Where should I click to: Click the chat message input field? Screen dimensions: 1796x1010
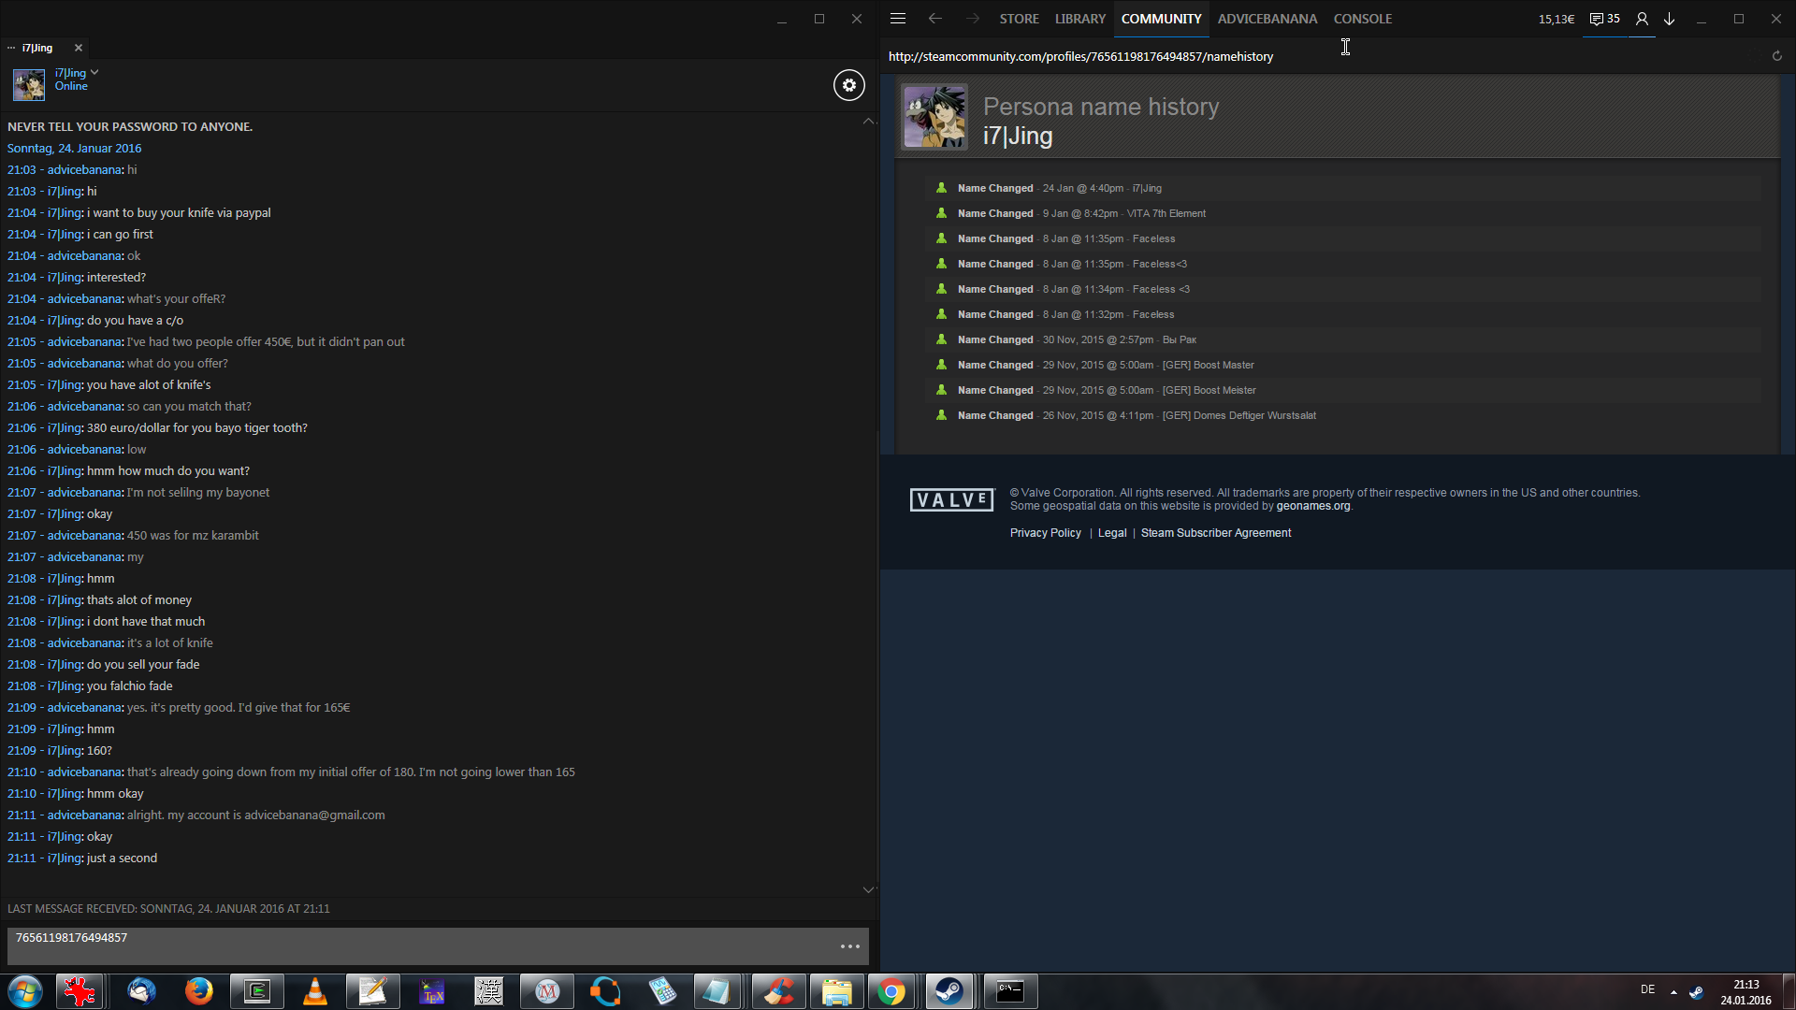[x=421, y=945]
